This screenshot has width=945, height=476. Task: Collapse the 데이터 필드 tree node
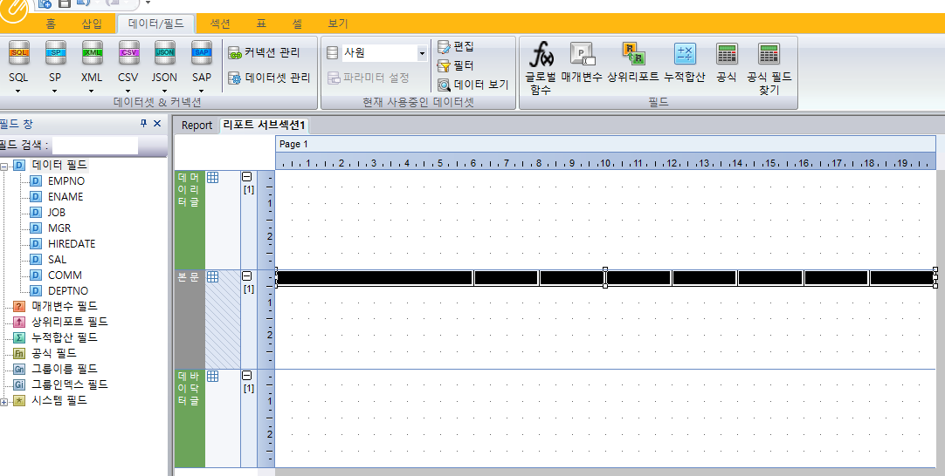[3, 166]
